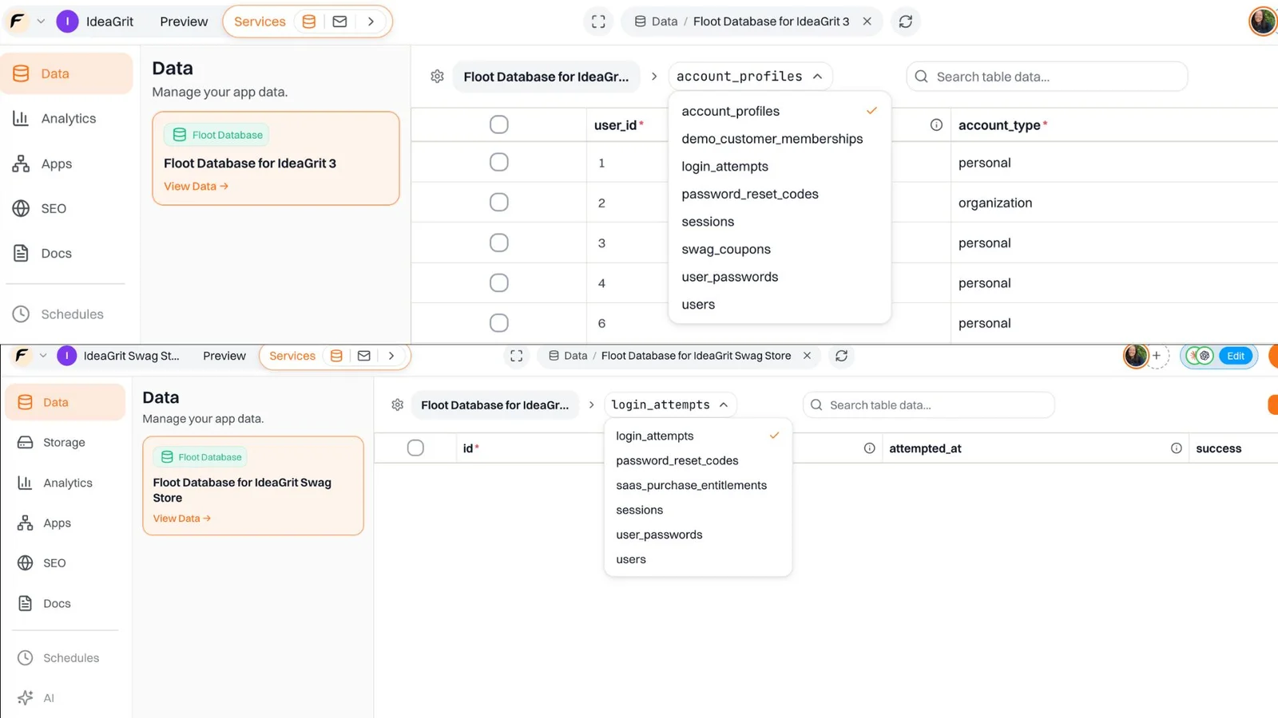Open the workspace chevron next to Floot logo in top window

(x=41, y=22)
